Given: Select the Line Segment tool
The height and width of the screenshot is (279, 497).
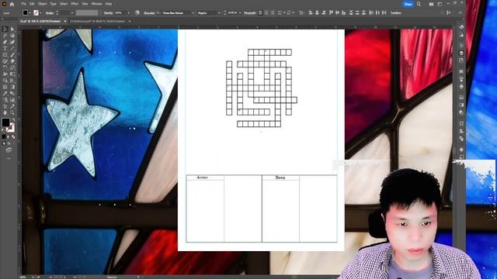Looking at the screenshot, I should (x=12, y=48).
